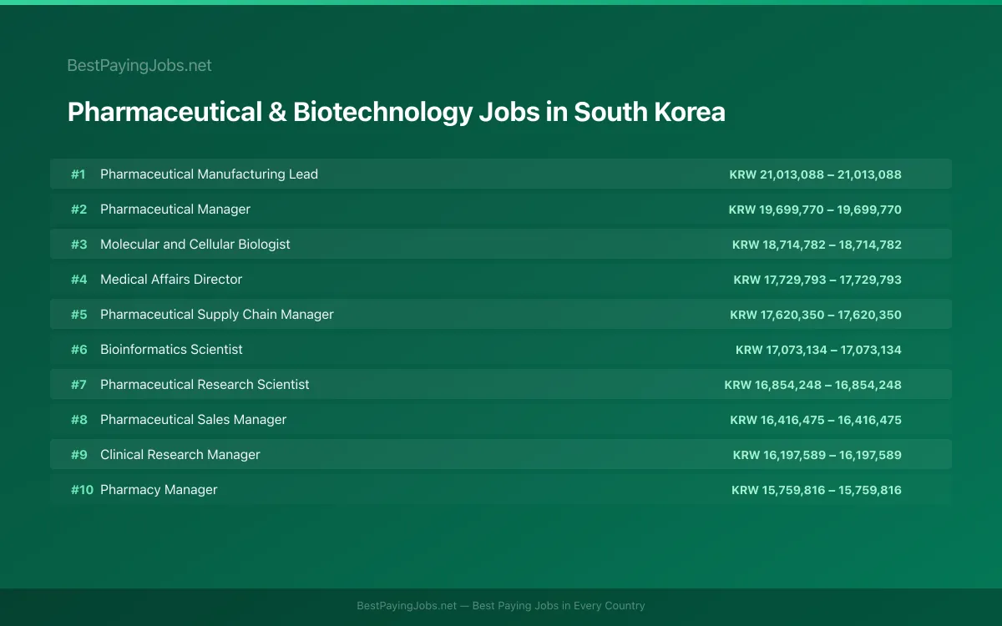Click salary KRW 17,073,134 – 17,073,134

tap(818, 350)
